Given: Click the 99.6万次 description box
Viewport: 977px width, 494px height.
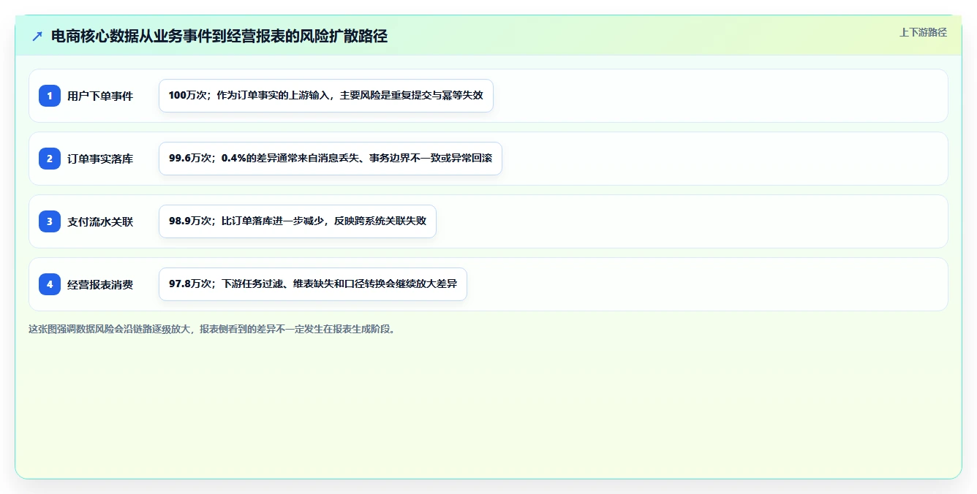Looking at the screenshot, I should point(331,159).
